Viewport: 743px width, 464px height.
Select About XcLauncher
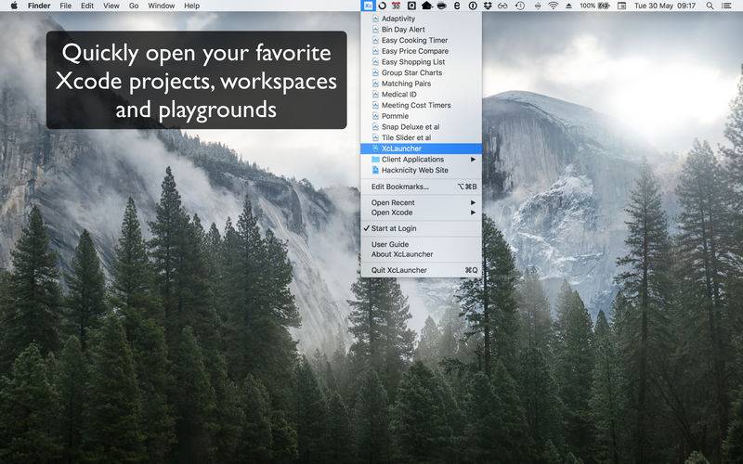421,254
